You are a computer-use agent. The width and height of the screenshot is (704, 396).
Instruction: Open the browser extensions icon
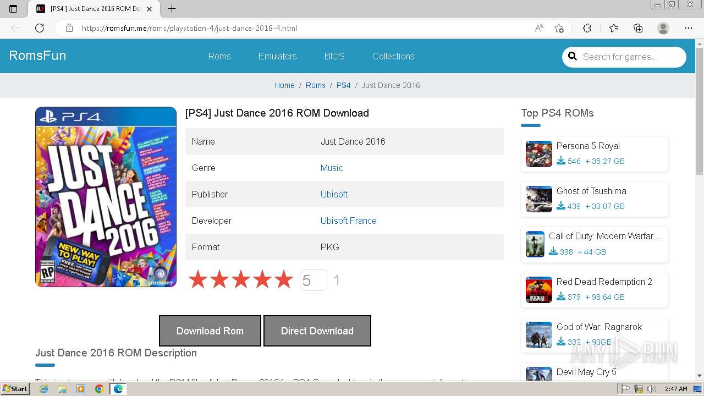pyautogui.click(x=587, y=28)
